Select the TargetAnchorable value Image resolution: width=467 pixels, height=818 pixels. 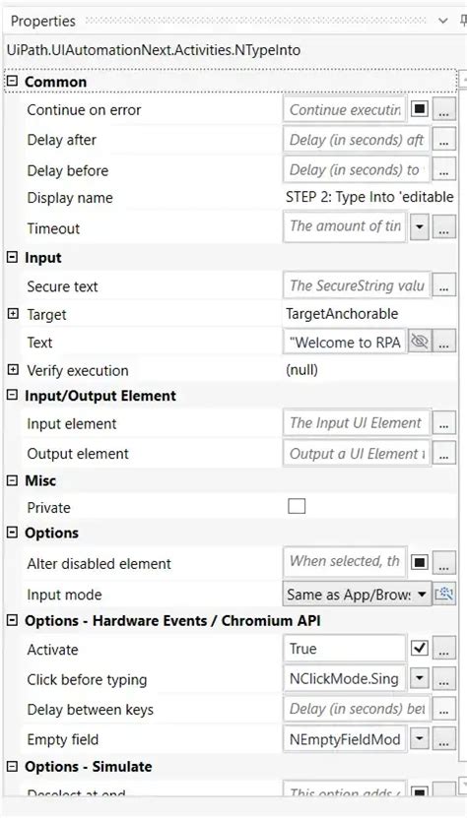click(342, 314)
